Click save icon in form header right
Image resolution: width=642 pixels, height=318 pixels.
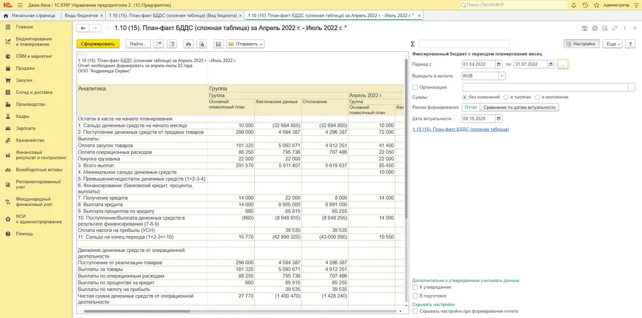point(585,28)
